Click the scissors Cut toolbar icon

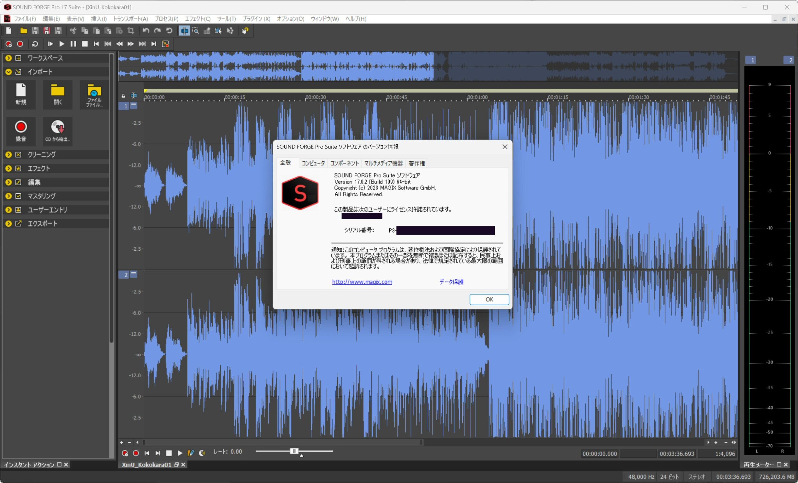tap(73, 31)
